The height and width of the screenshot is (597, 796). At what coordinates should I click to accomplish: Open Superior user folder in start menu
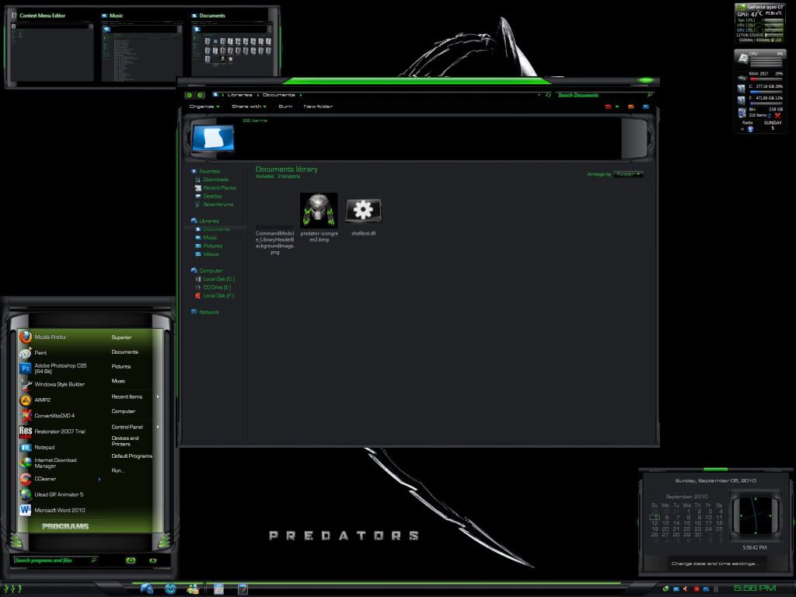point(121,337)
